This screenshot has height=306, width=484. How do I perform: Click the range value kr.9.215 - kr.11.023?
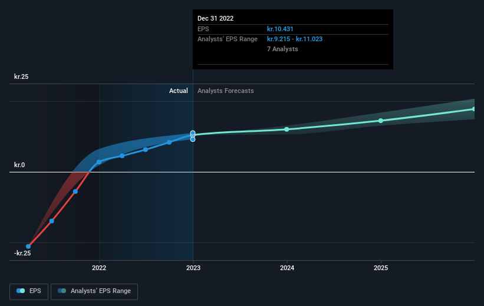tap(295, 39)
